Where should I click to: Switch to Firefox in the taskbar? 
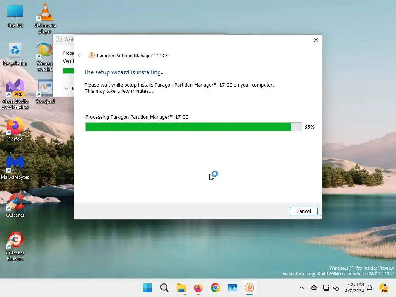(198, 288)
